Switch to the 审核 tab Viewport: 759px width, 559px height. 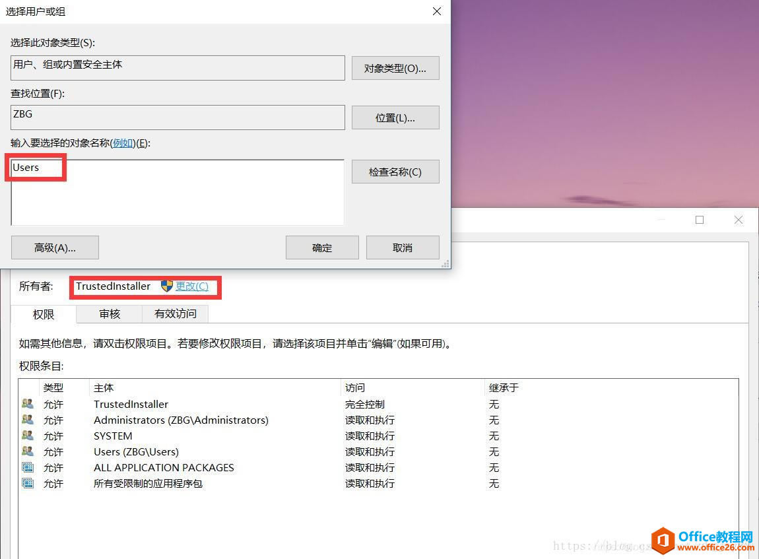110,313
